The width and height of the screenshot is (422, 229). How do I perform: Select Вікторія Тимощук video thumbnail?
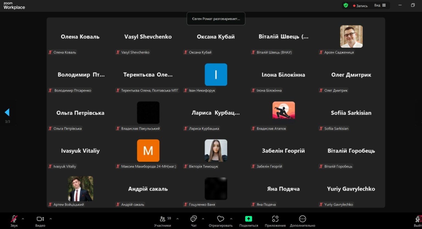click(216, 150)
